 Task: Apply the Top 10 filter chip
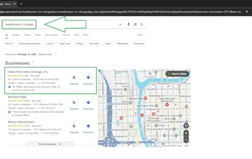point(9,44)
